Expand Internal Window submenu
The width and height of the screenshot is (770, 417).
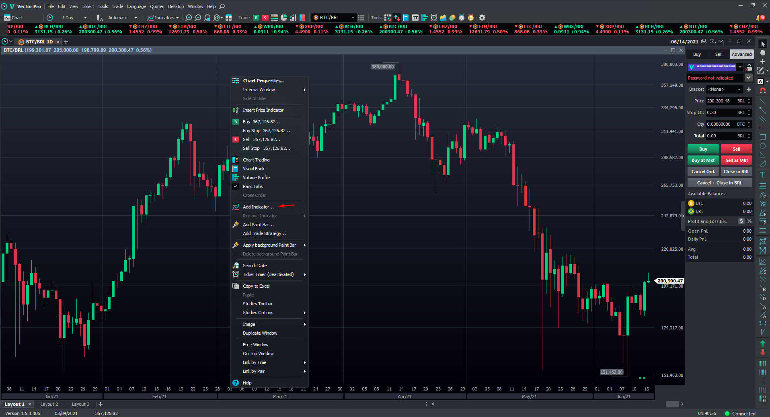click(x=269, y=90)
